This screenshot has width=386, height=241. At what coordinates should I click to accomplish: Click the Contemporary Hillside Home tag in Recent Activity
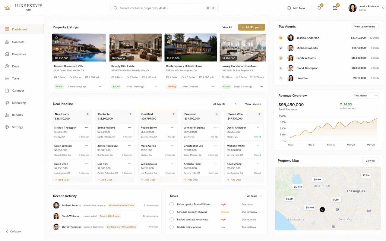coord(122,227)
